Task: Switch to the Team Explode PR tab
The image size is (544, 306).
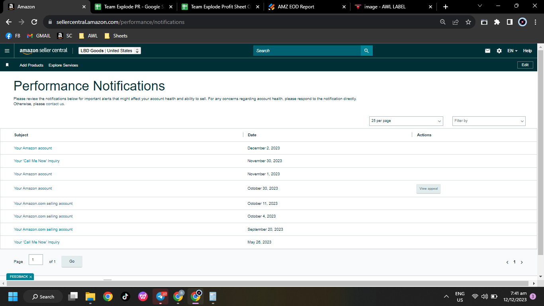Action: pyautogui.click(x=133, y=7)
